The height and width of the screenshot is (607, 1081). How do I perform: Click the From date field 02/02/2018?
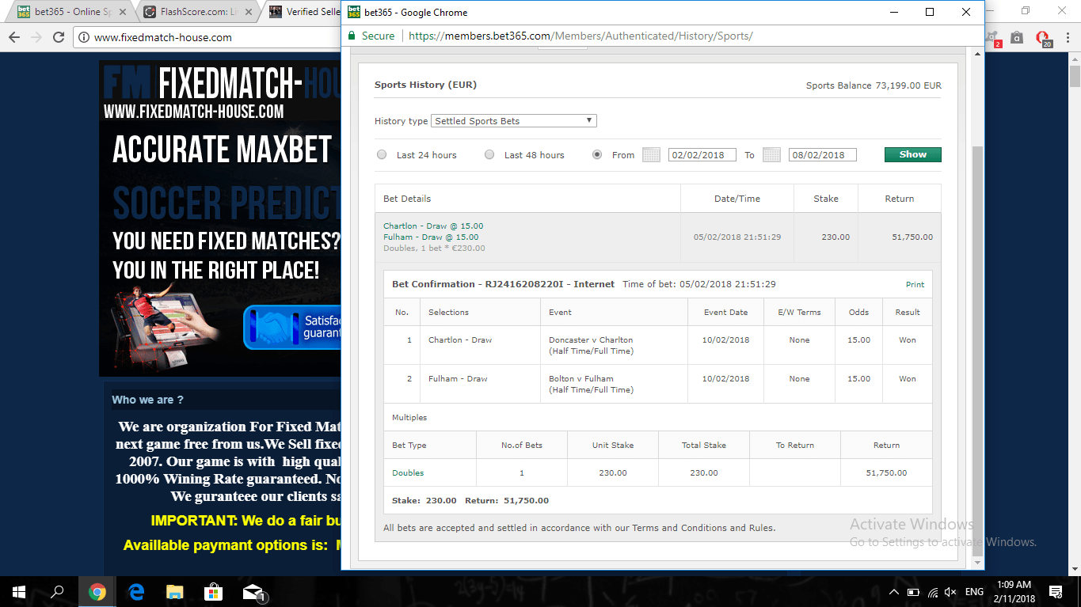click(702, 155)
